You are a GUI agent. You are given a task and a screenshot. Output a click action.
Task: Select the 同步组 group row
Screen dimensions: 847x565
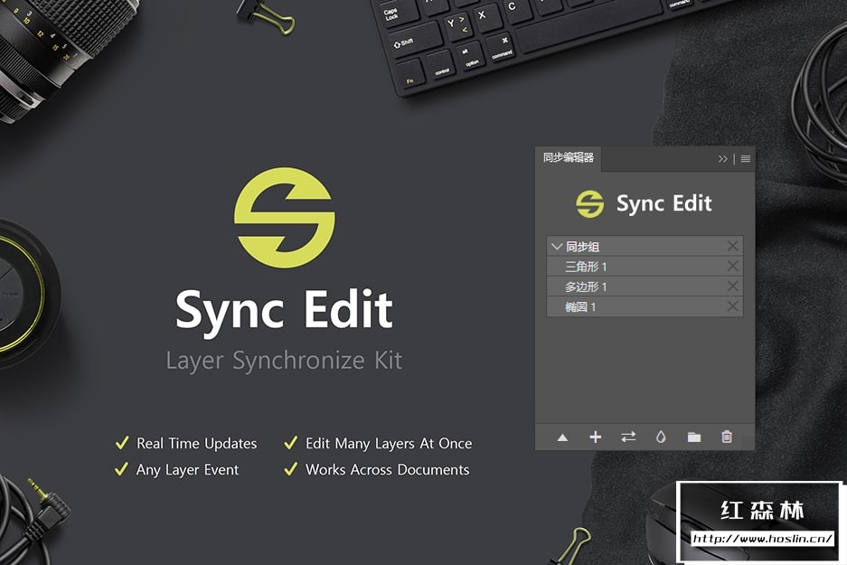(x=645, y=246)
